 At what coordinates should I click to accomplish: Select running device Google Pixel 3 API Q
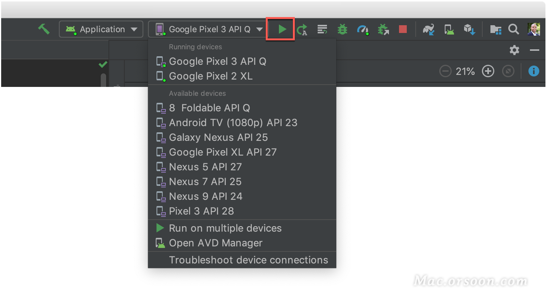[242, 61]
